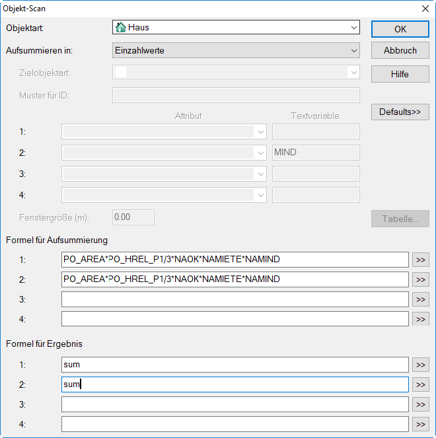Image resolution: width=436 pixels, height=438 pixels.
Task: Cancel with the Abbruch button
Action: 400,50
